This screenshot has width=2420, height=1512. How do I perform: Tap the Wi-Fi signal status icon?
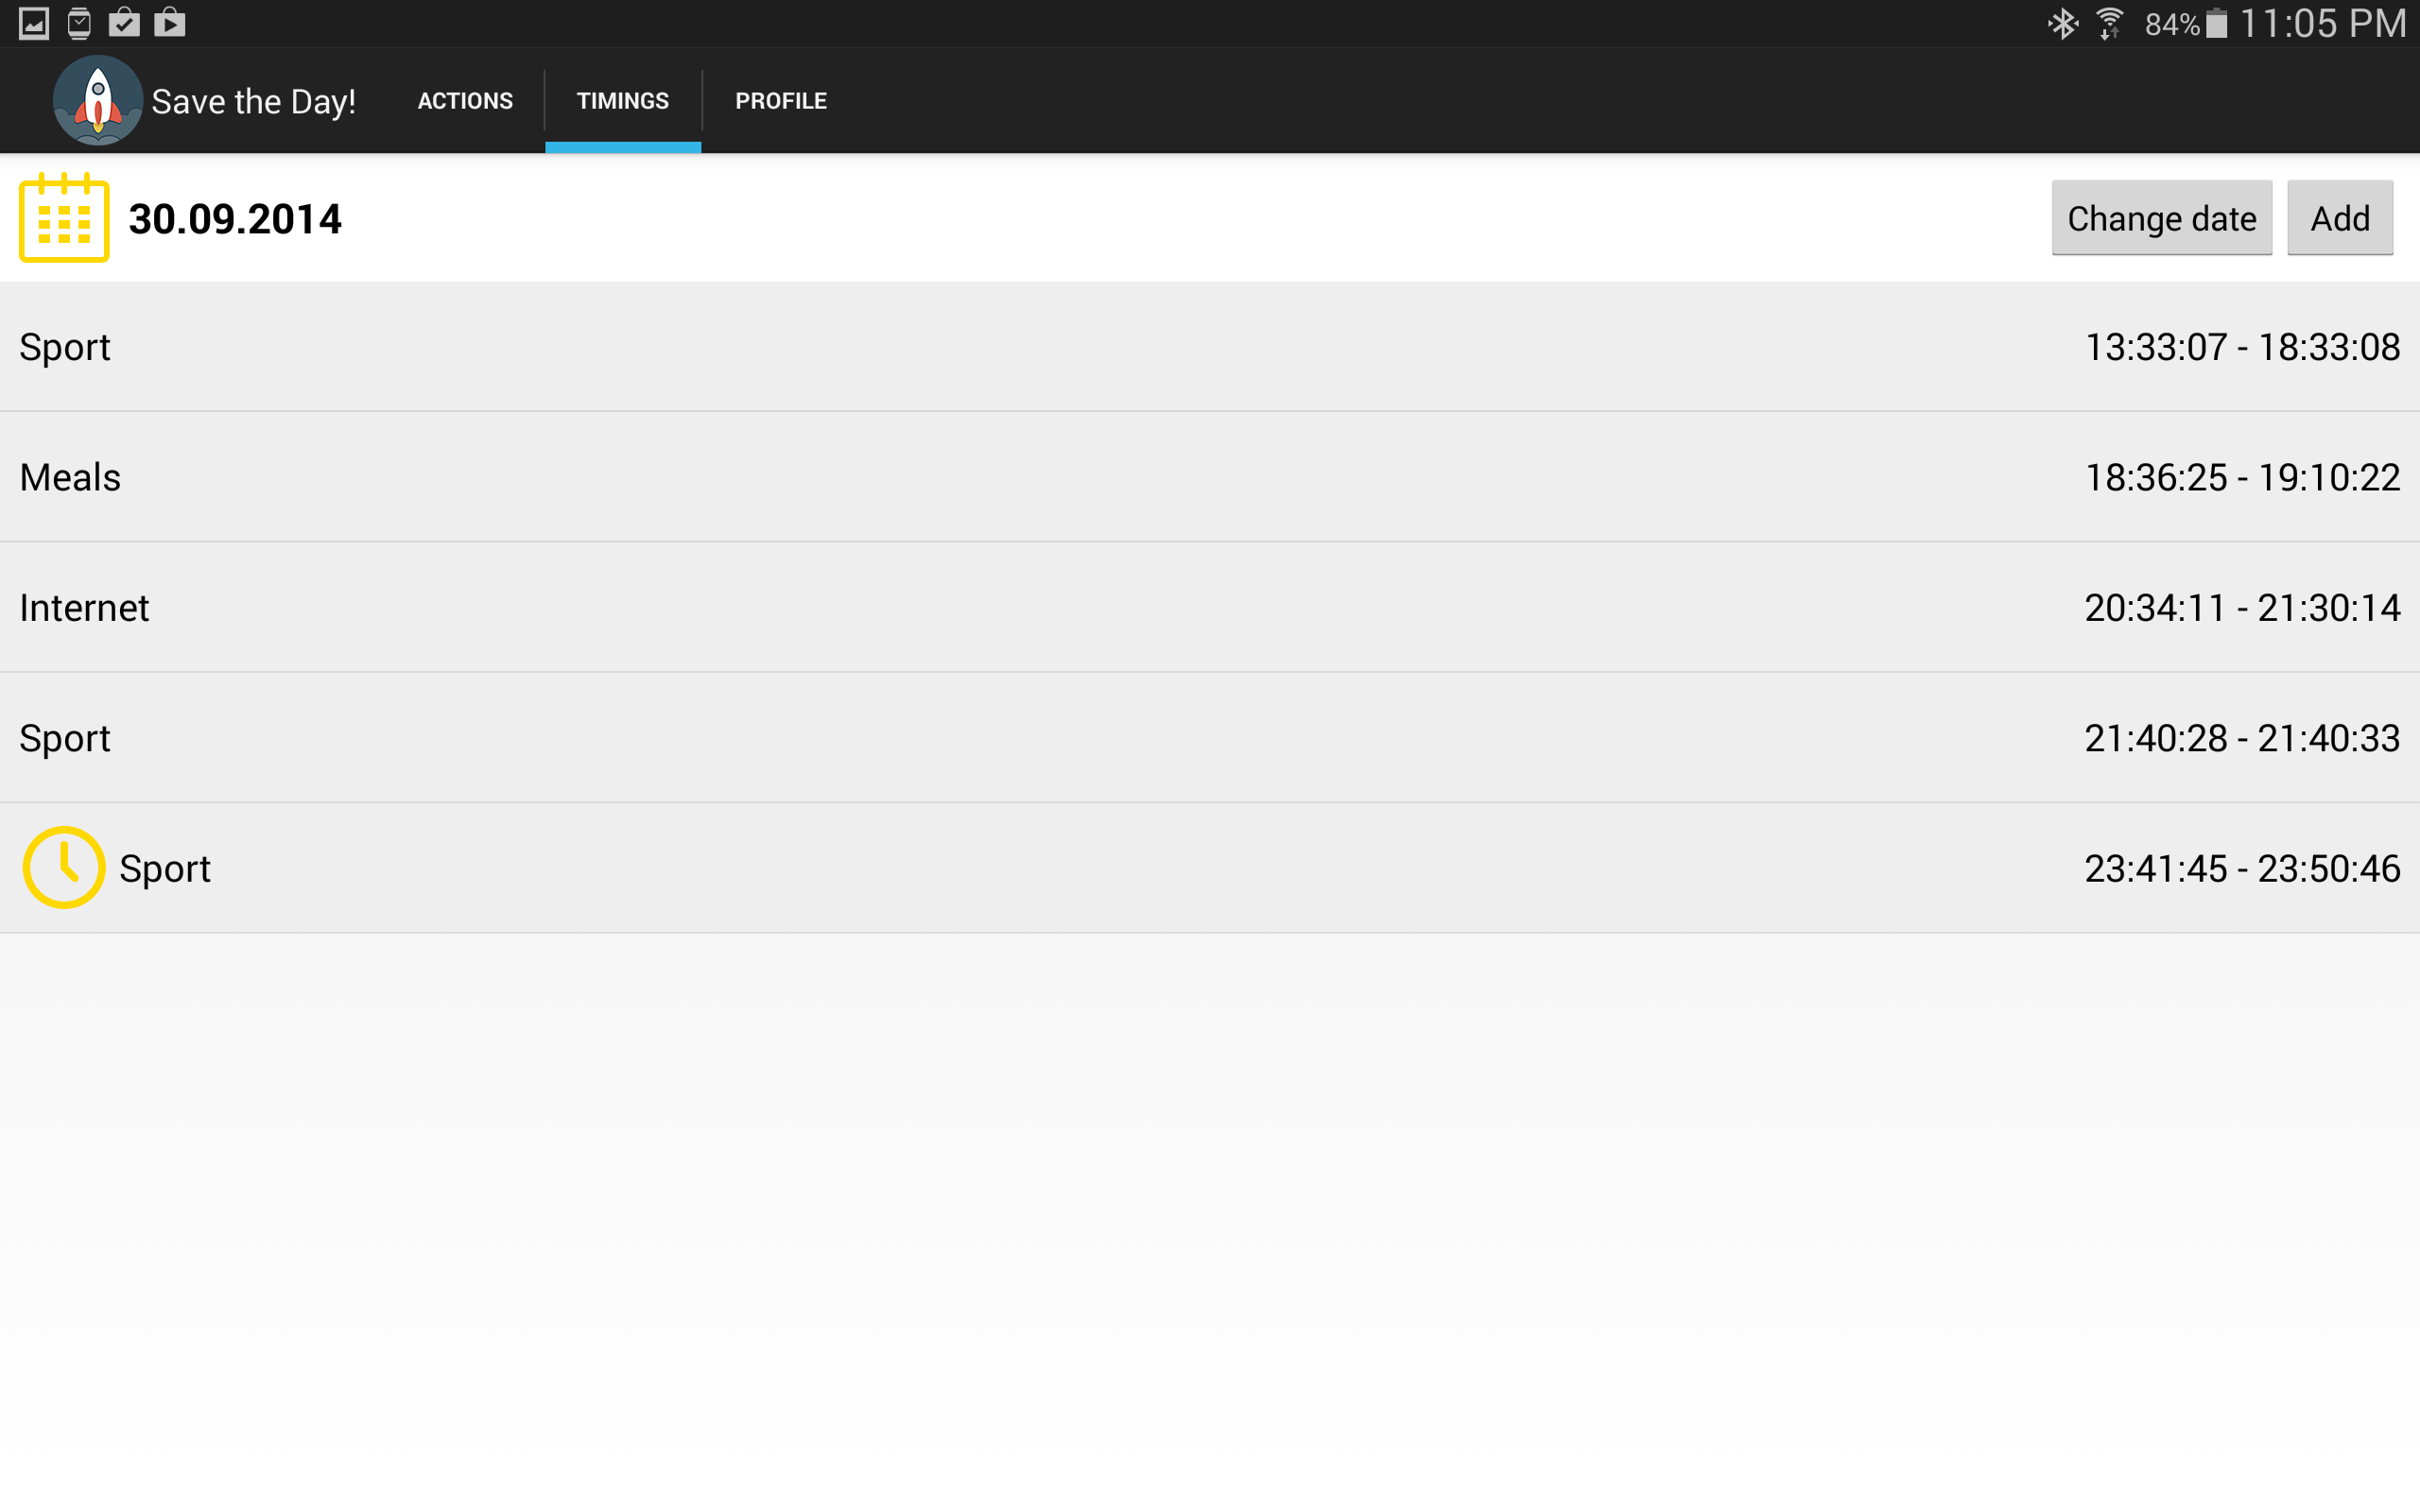(2110, 23)
